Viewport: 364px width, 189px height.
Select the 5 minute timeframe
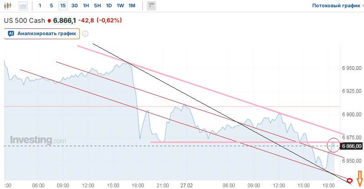pos(51,6)
